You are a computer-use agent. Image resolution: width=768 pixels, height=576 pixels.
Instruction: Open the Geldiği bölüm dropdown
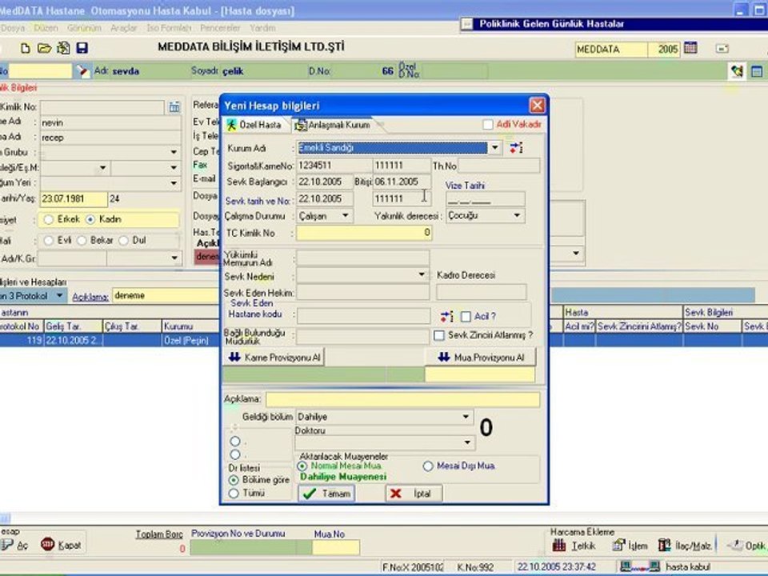(466, 417)
